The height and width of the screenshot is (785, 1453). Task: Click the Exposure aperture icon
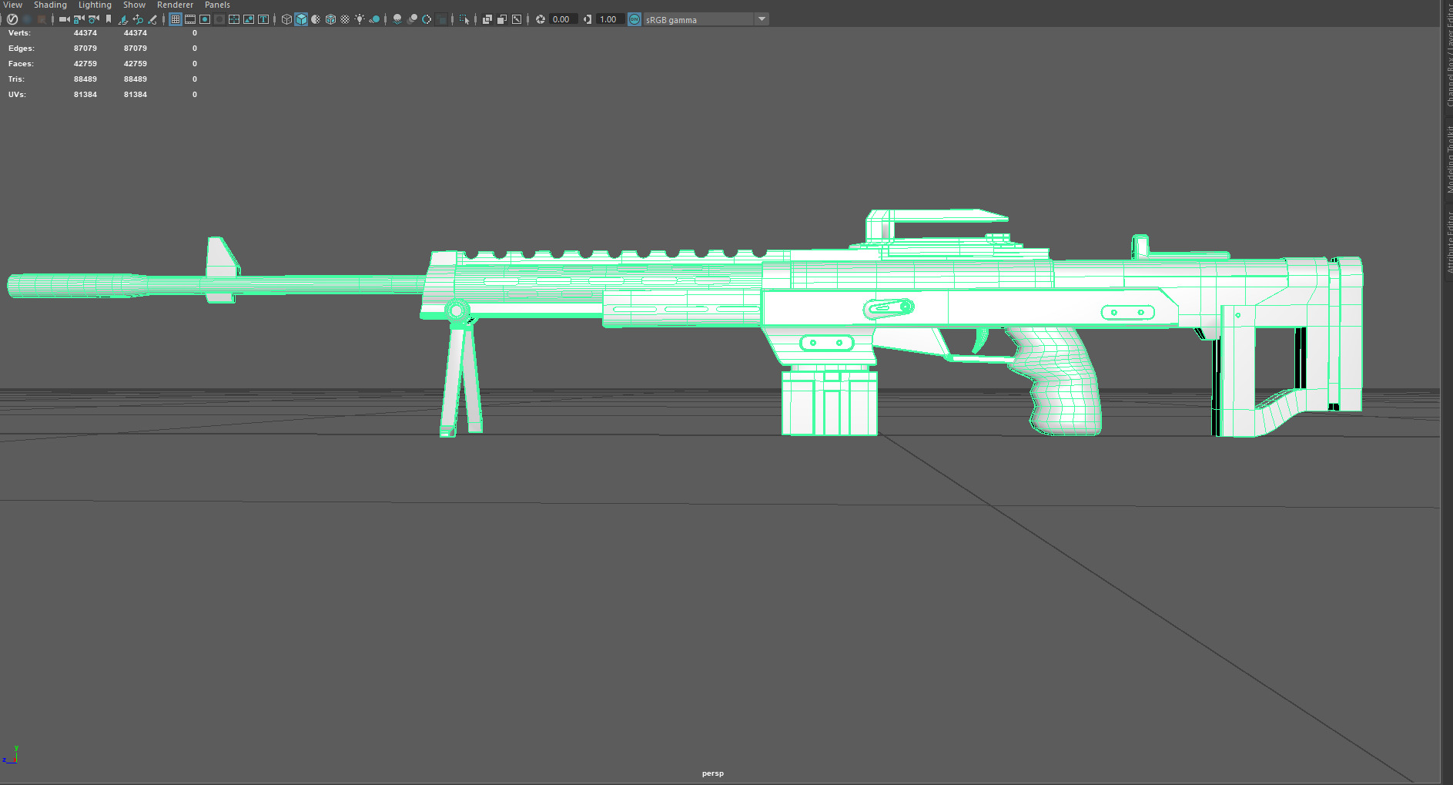[x=541, y=19]
